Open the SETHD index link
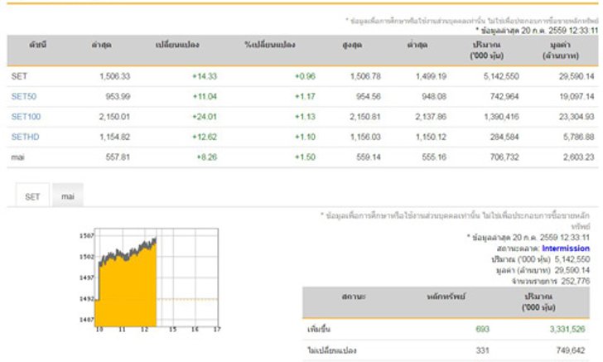Screen dimensions: 603x362 pyautogui.click(x=25, y=137)
